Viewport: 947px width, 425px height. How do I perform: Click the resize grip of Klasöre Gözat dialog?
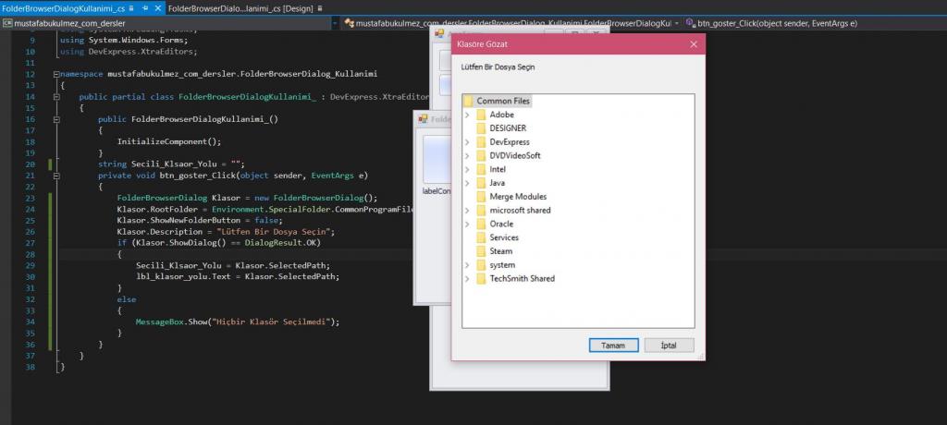click(x=700, y=357)
